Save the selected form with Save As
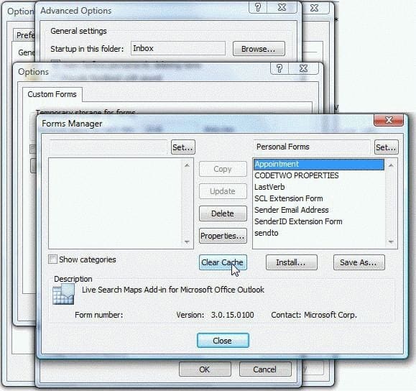 [359, 262]
